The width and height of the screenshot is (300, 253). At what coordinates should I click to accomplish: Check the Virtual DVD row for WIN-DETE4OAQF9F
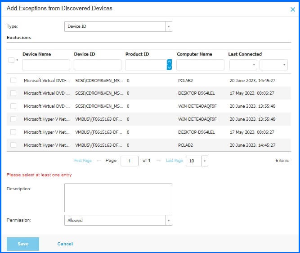[13, 106]
